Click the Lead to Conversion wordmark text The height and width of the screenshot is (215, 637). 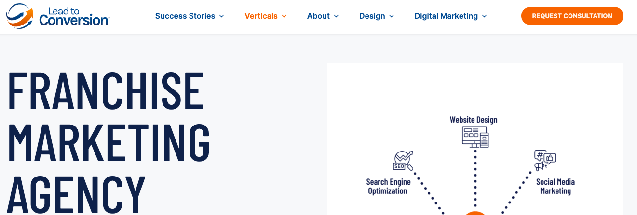point(74,17)
